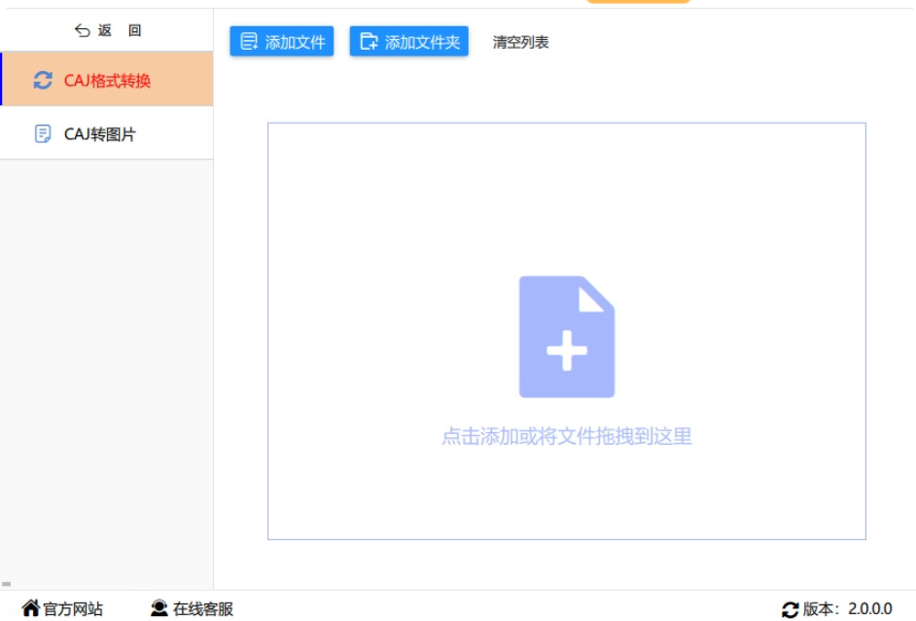Click the back arrow icon beside 返回

pos(82,30)
